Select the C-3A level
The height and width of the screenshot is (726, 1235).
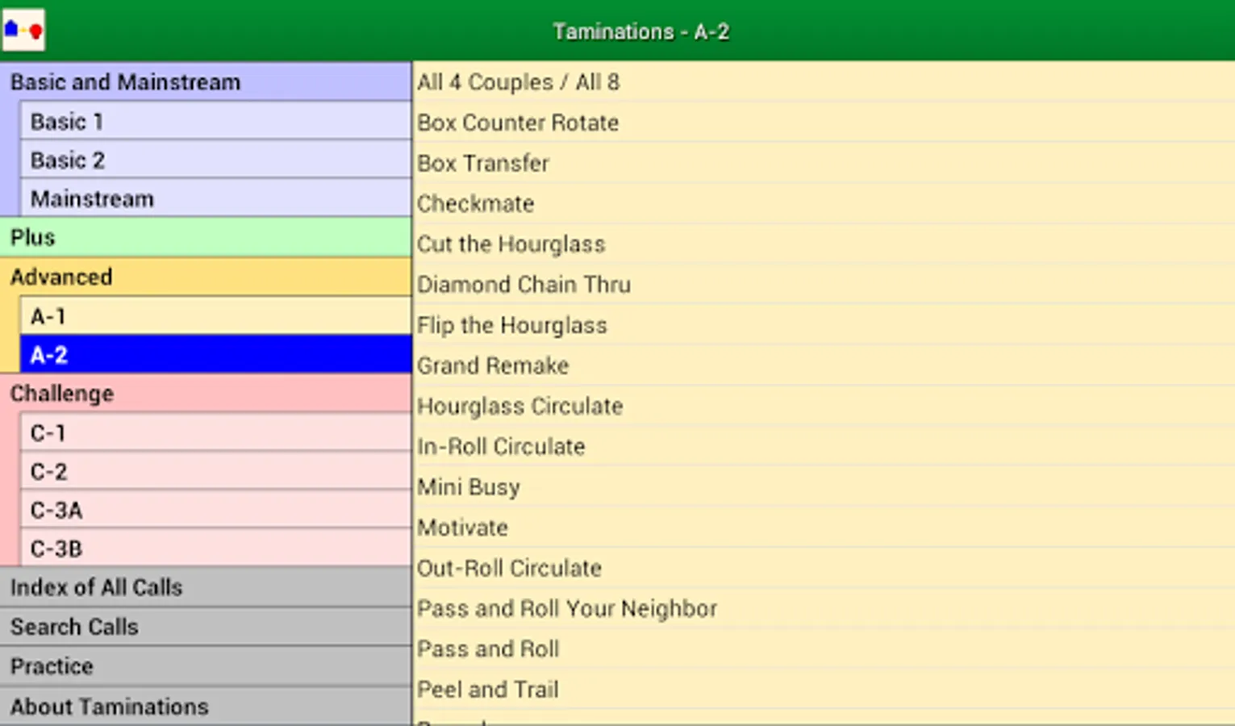[215, 510]
